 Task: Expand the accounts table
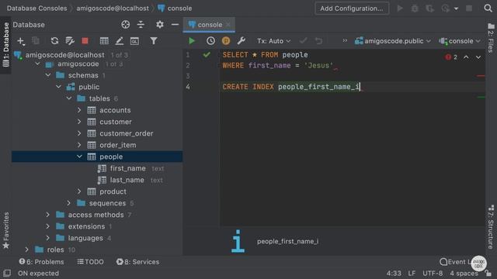pyautogui.click(x=79, y=110)
